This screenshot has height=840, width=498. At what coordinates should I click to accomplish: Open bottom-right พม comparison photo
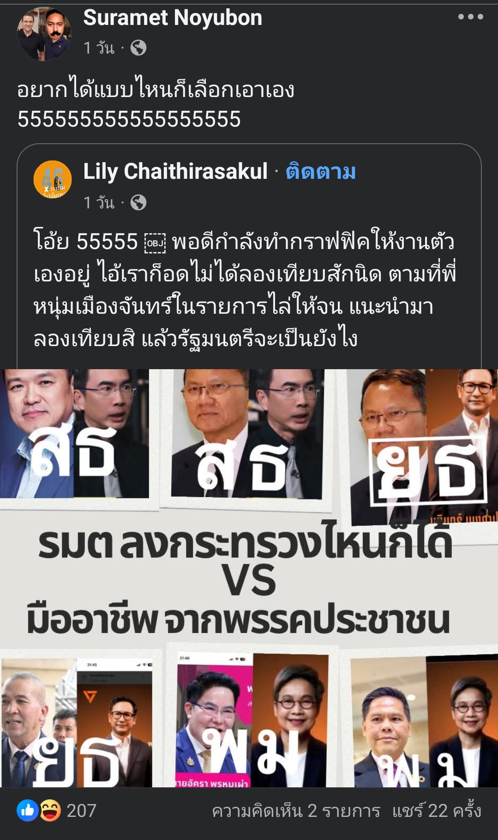pyautogui.click(x=425, y=722)
